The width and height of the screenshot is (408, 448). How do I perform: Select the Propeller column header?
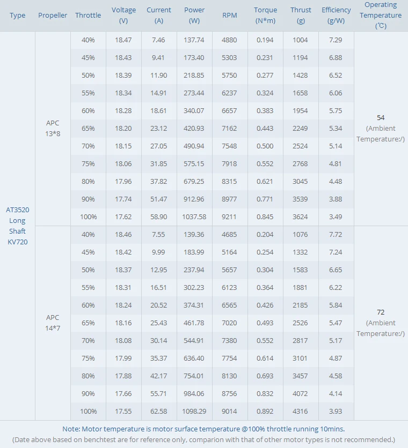coord(53,16)
